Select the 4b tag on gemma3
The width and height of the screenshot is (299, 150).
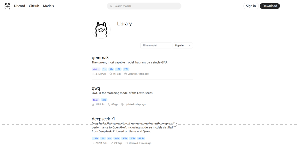click(x=111, y=69)
